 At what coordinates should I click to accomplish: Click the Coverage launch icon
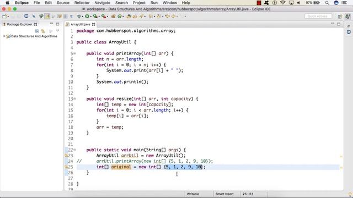click(95, 16)
